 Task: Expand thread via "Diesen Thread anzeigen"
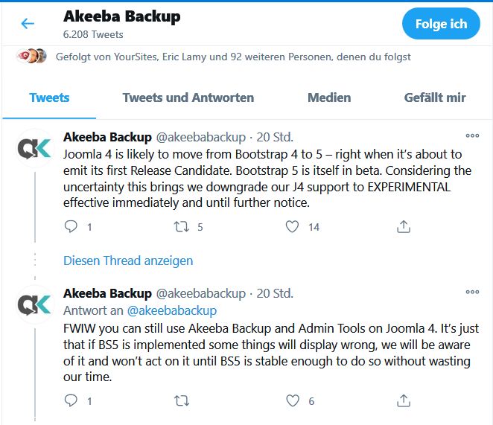coord(128,261)
